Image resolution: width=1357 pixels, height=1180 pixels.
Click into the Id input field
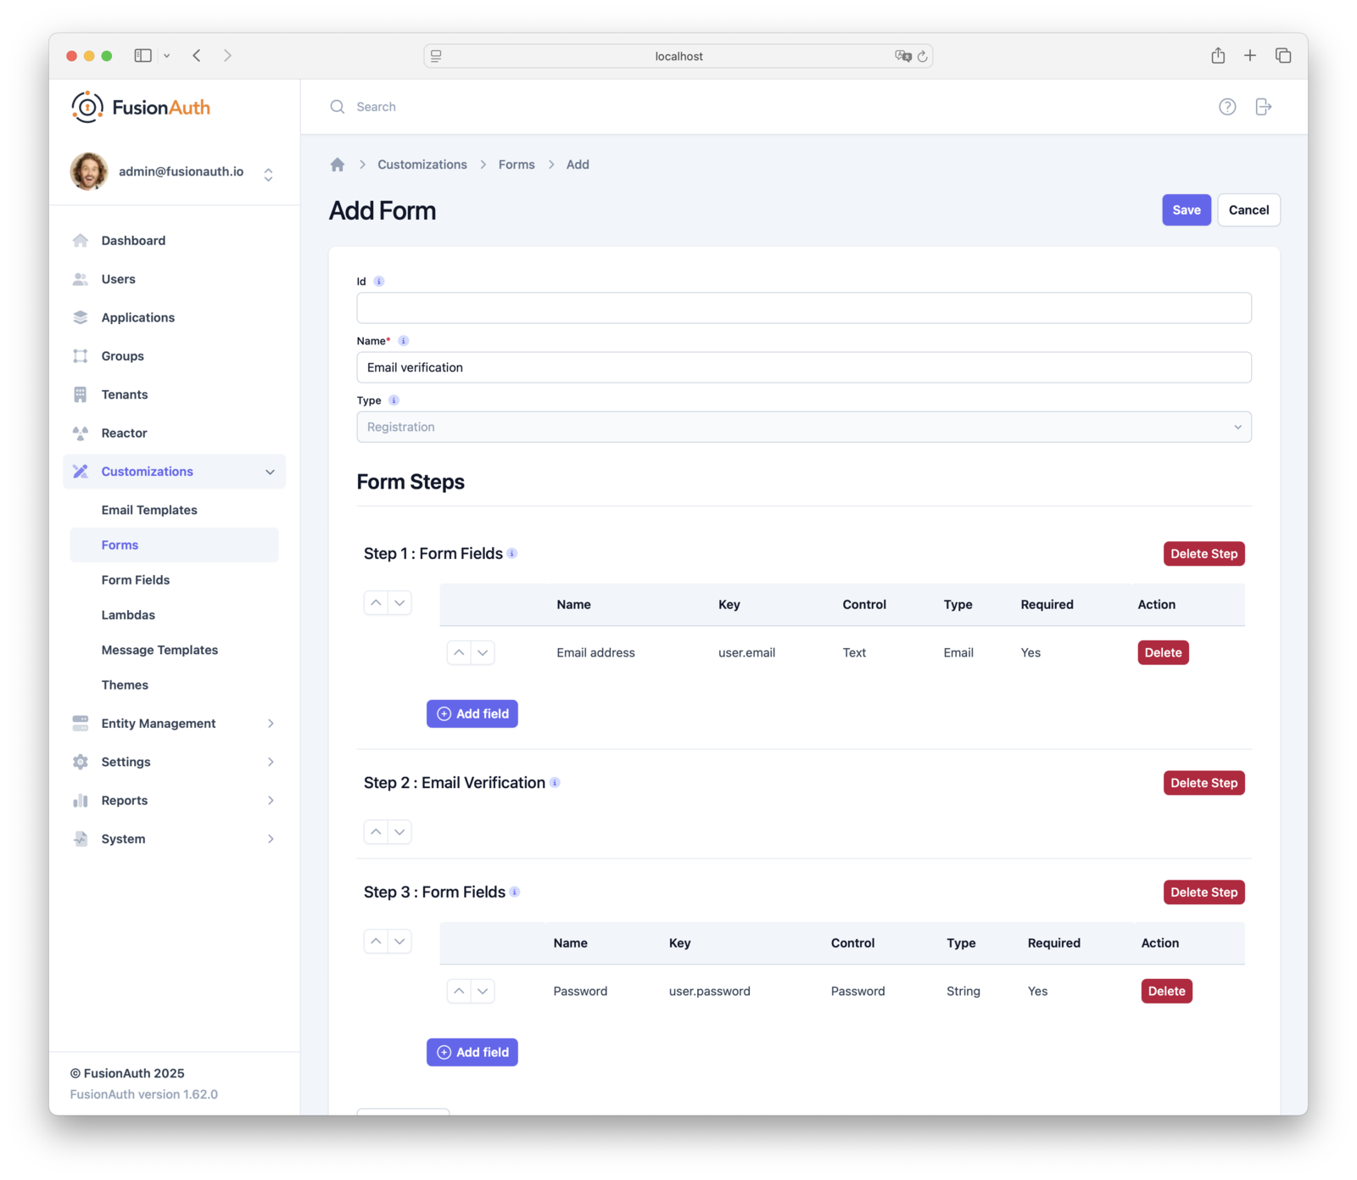(803, 308)
